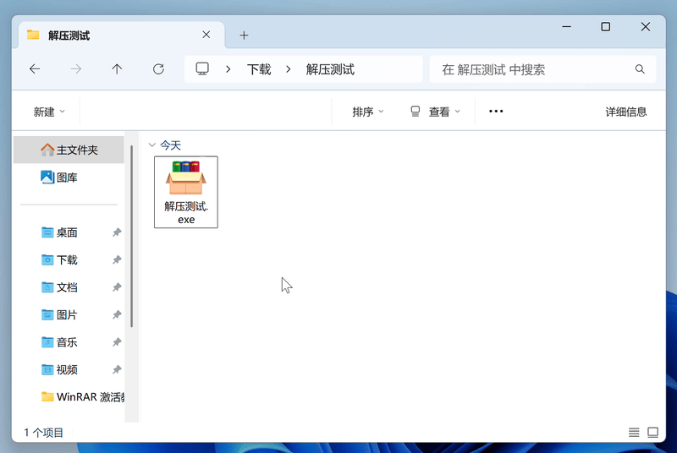
Task: Click the pin icon beside 视频
Action: click(117, 369)
